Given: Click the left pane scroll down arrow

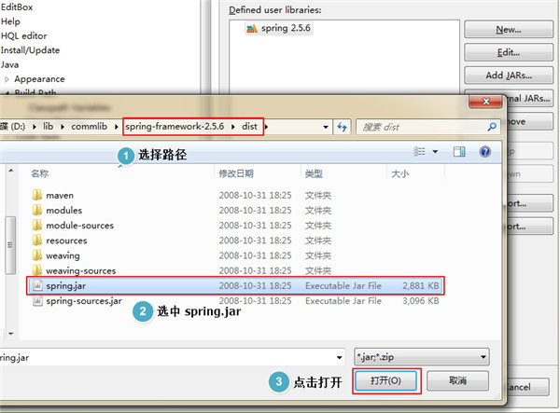Looking at the screenshot, I should tap(11, 334).
